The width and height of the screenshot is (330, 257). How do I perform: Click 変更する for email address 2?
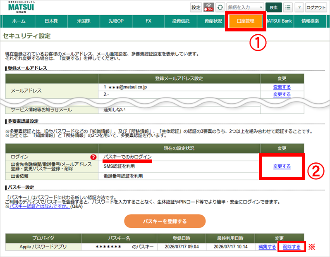282,95
